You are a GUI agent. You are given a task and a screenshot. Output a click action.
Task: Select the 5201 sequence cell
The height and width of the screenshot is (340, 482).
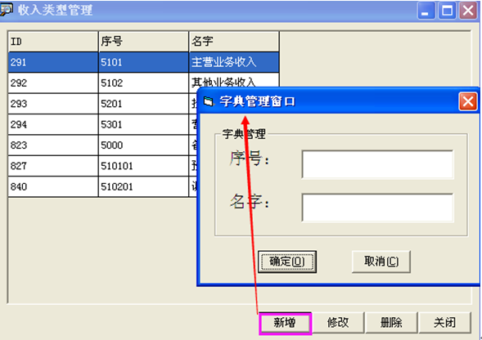pos(143,104)
